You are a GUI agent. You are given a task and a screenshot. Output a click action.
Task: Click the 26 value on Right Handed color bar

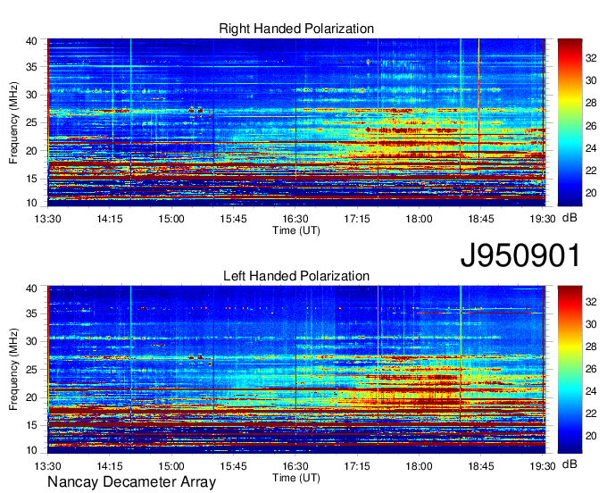point(591,126)
